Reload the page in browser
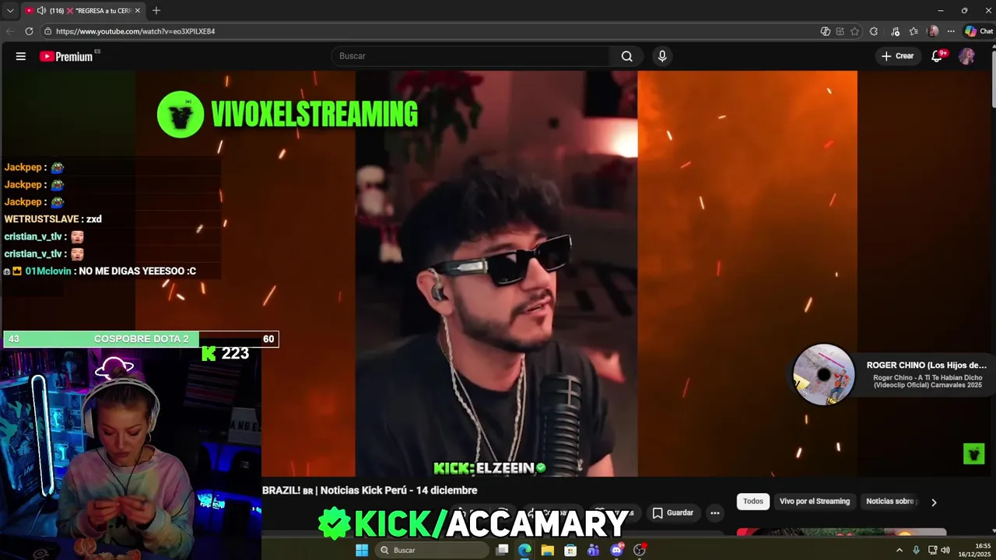 point(29,31)
